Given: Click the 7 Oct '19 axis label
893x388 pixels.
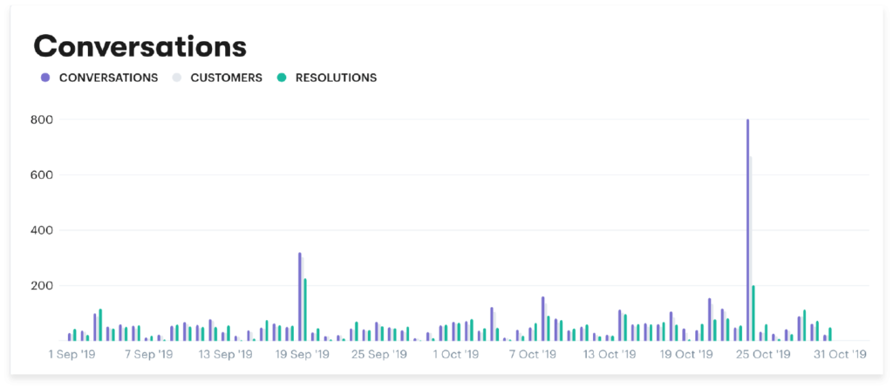Looking at the screenshot, I should coord(533,354).
